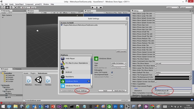194x109 pixels.
Task: Open Metro Compilation Overrides dropdown
Action: [x=173, y=93]
